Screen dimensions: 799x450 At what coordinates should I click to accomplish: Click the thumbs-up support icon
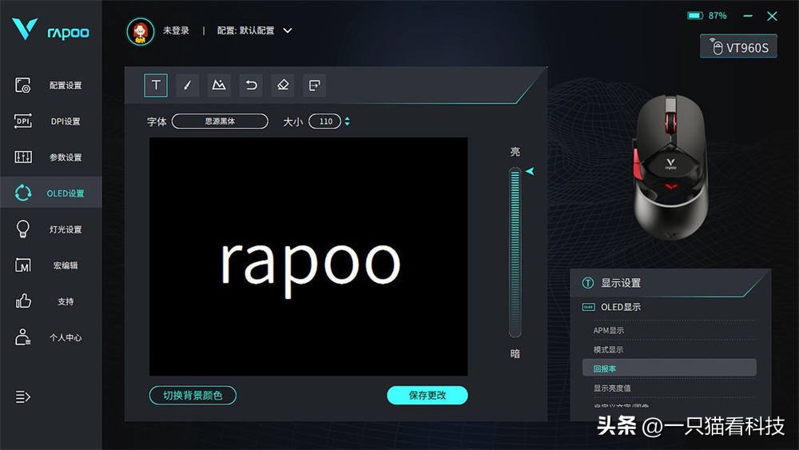pyautogui.click(x=23, y=301)
